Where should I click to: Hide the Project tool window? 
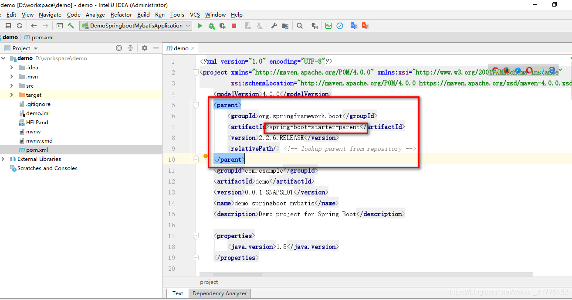tap(155, 48)
